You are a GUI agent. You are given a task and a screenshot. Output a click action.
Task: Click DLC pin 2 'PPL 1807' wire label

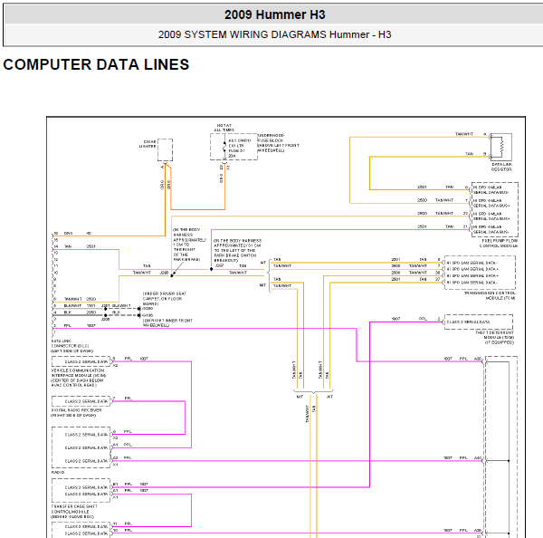click(80, 325)
